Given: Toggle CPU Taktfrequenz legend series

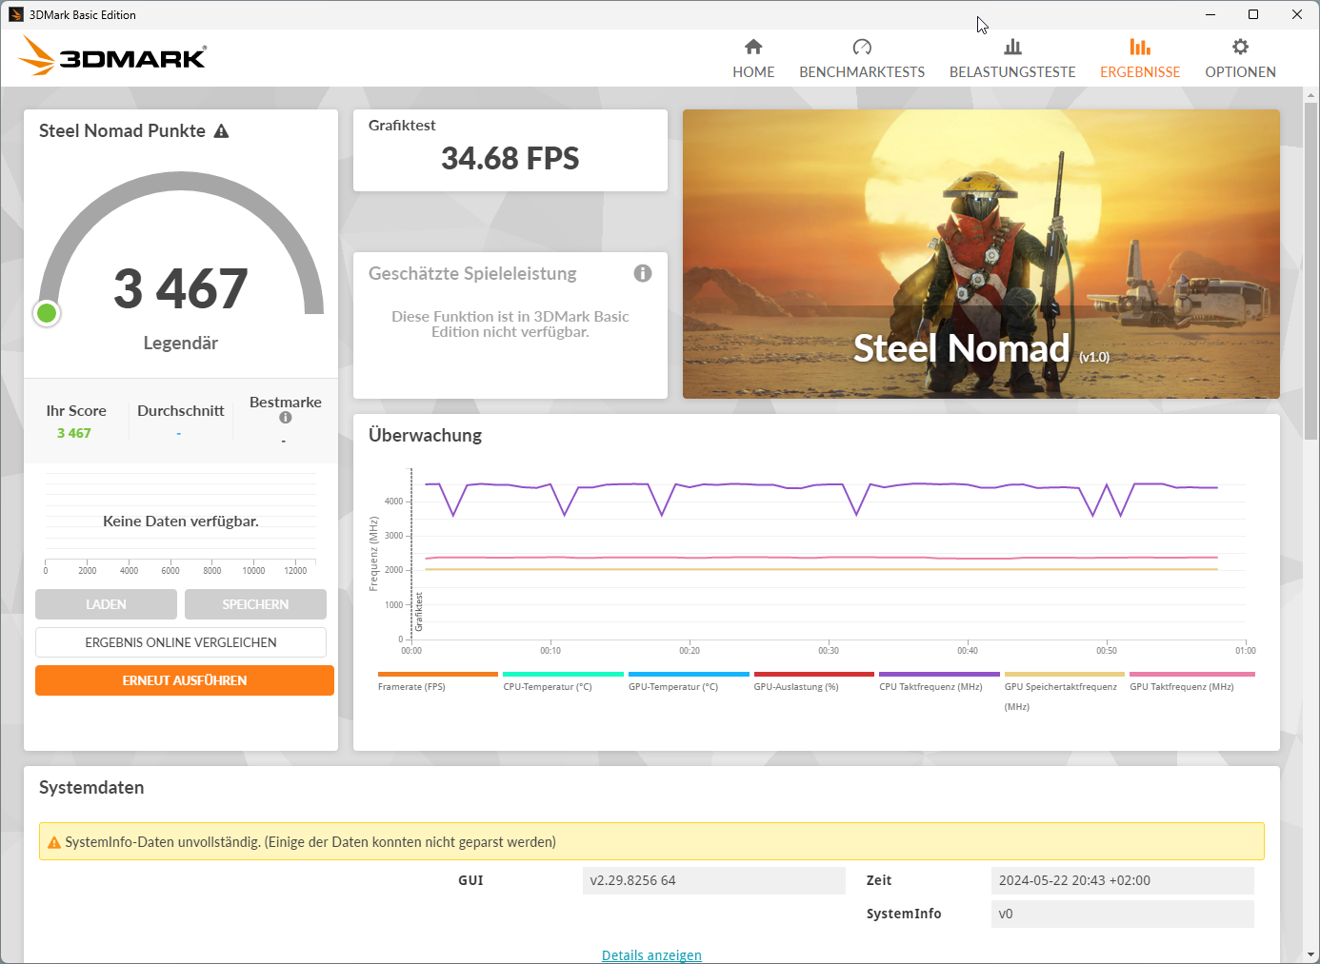Looking at the screenshot, I should tap(939, 681).
